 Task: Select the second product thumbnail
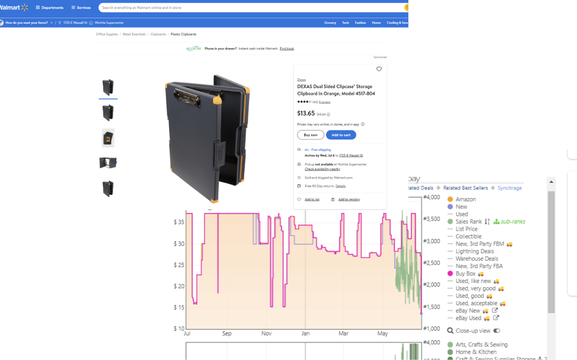(108, 112)
